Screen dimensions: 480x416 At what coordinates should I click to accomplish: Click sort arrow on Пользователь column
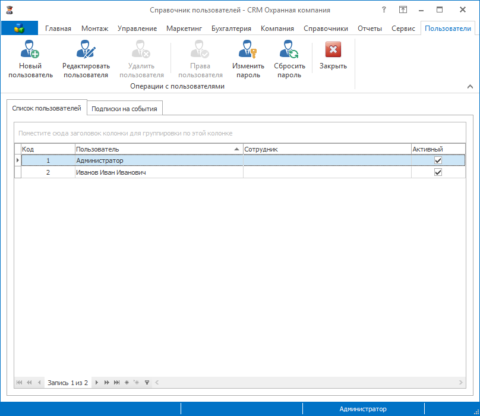tap(236, 149)
